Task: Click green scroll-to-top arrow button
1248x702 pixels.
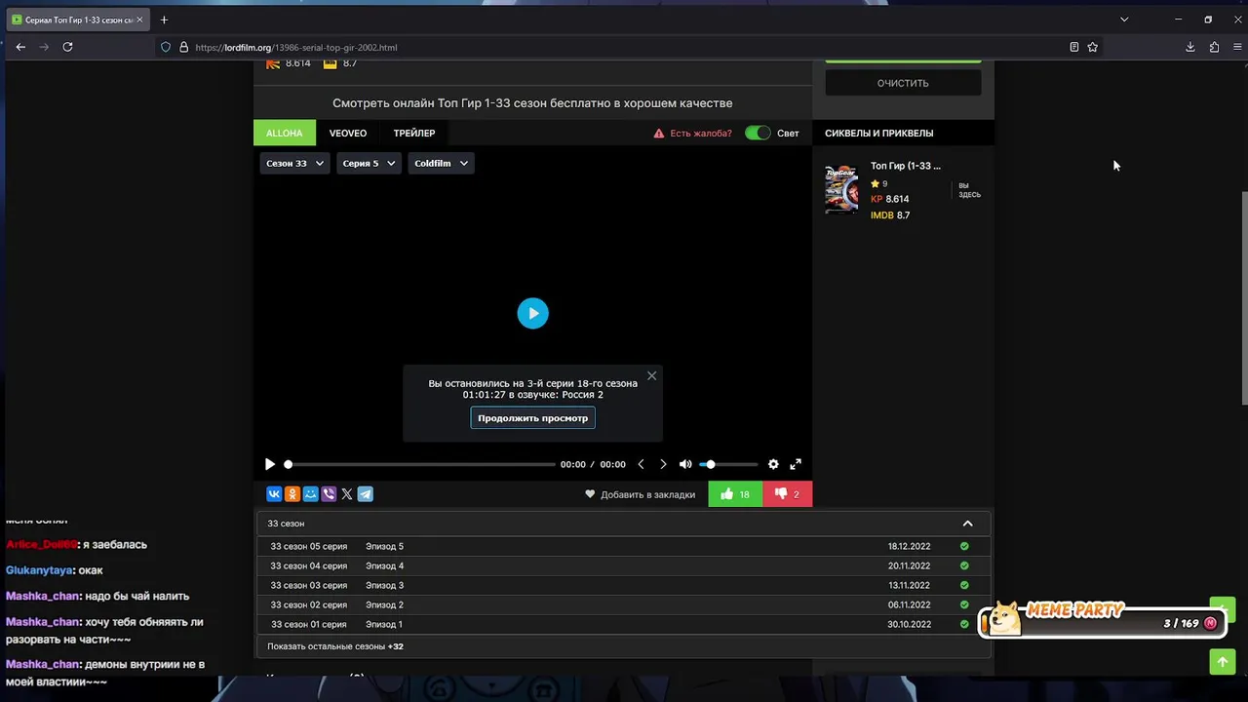Action: coord(1222,661)
